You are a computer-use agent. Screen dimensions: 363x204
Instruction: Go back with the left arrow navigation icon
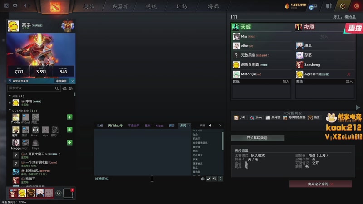pos(25,5)
